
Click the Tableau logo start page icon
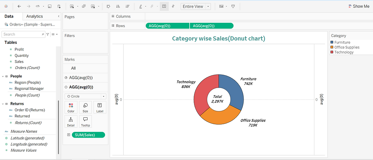pos(6,6)
